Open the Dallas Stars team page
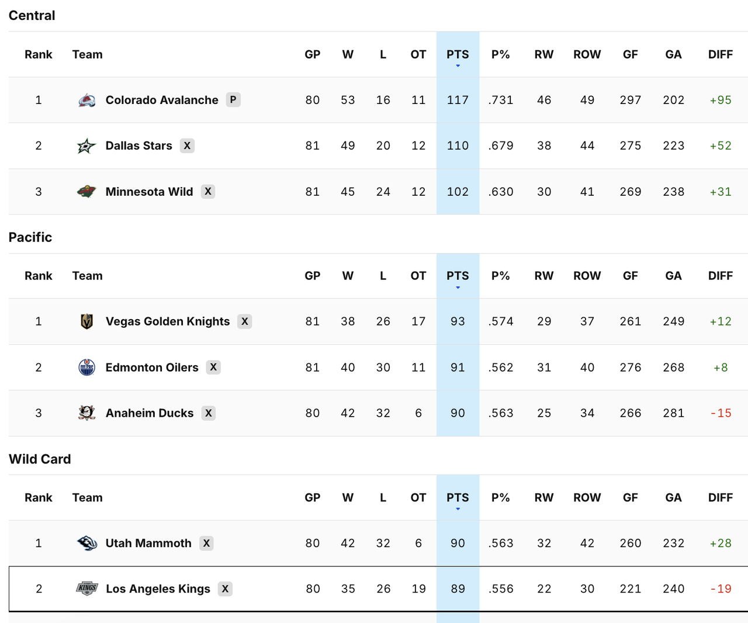 tap(138, 146)
